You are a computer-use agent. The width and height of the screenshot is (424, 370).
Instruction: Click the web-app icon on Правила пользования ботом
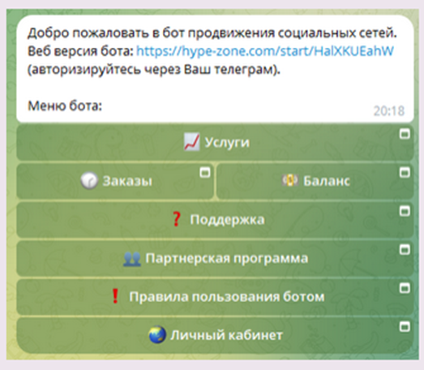tap(405, 289)
